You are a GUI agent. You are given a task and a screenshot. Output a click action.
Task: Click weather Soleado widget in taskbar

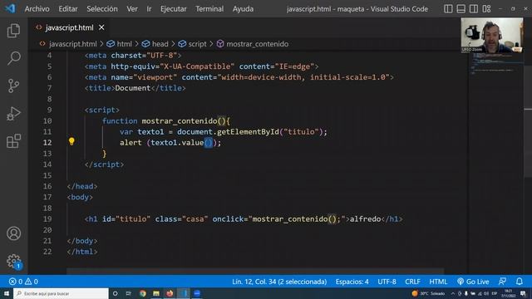[x=428, y=293]
